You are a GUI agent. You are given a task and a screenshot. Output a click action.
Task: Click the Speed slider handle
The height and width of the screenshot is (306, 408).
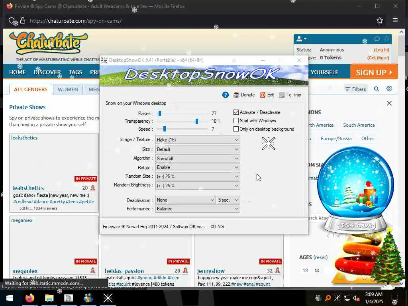pos(165,129)
